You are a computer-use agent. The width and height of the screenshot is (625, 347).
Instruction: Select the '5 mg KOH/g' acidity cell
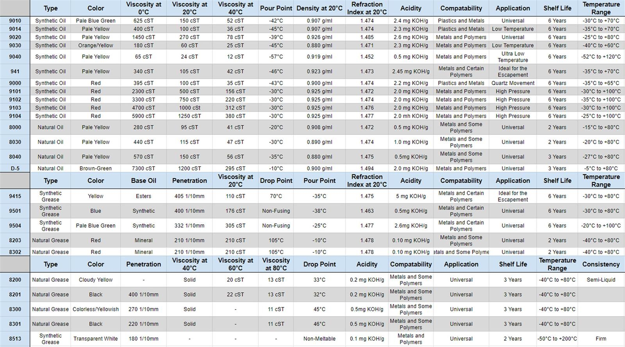411,196
